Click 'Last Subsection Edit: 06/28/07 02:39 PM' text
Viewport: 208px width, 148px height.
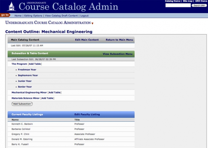[x=33, y=59]
